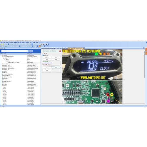147x147 pixels.
Task: Click the Description column header
Action: (x=34, y=54)
